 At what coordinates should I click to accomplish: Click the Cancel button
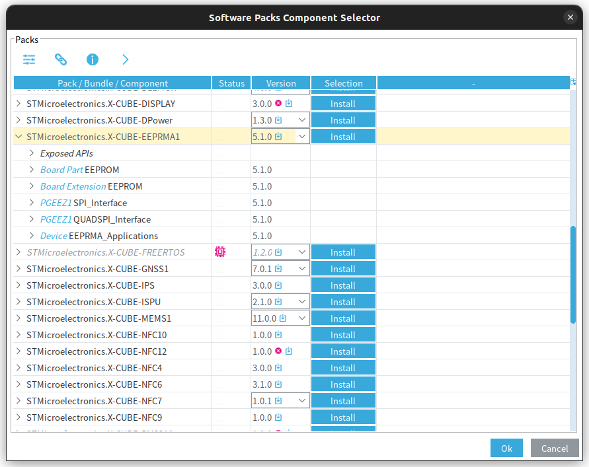[555, 448]
